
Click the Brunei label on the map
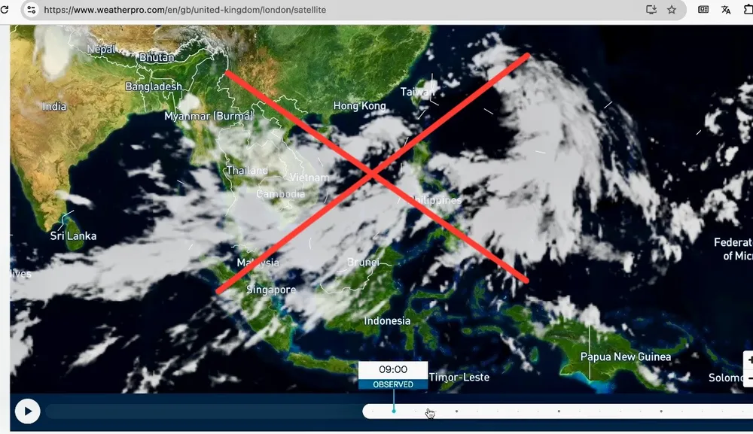(x=363, y=262)
